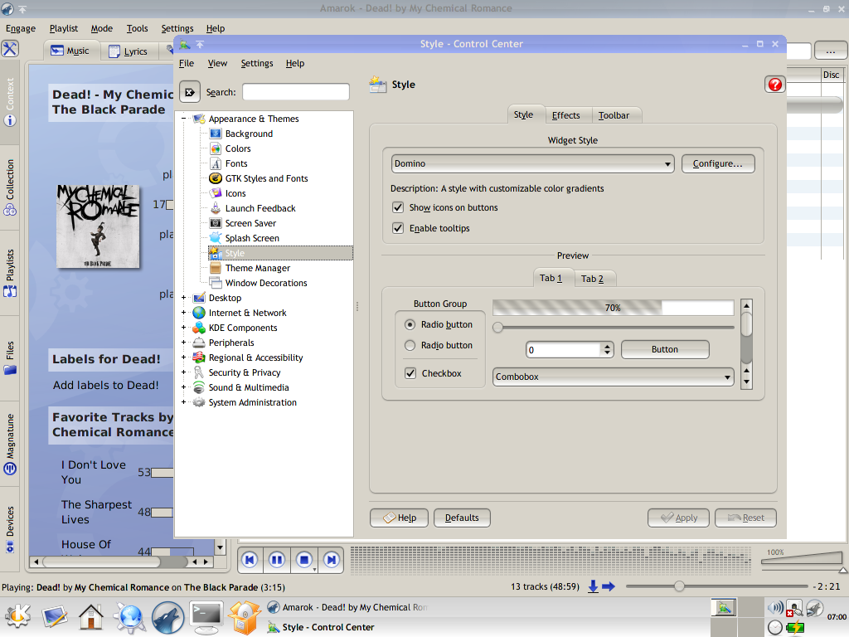Click the red question mark help icon

775,85
